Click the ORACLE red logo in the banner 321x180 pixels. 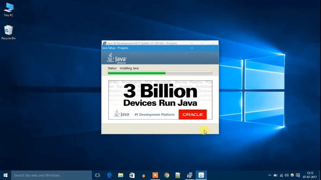[x=193, y=114]
